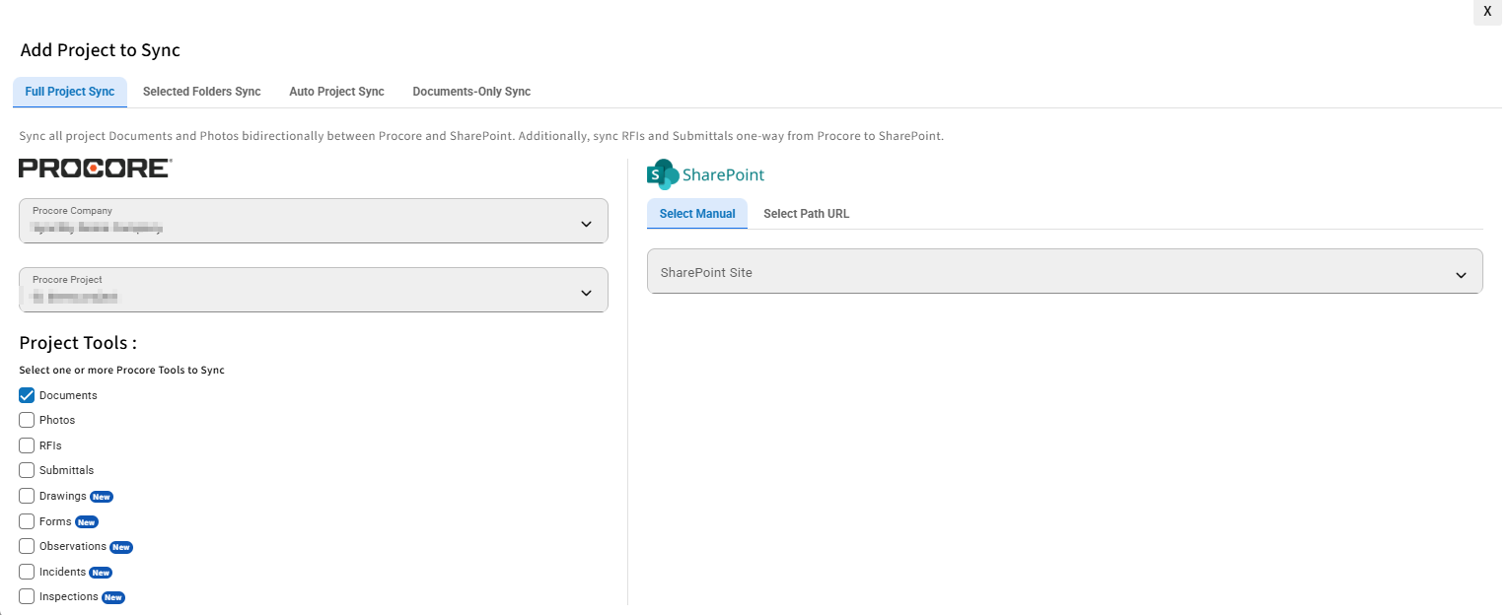
Task: Switch to Full Project Sync tab
Action: (70, 92)
